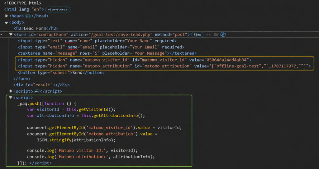Collapse the expanded _paq script element
The width and height of the screenshot is (319, 169).
(11, 98)
